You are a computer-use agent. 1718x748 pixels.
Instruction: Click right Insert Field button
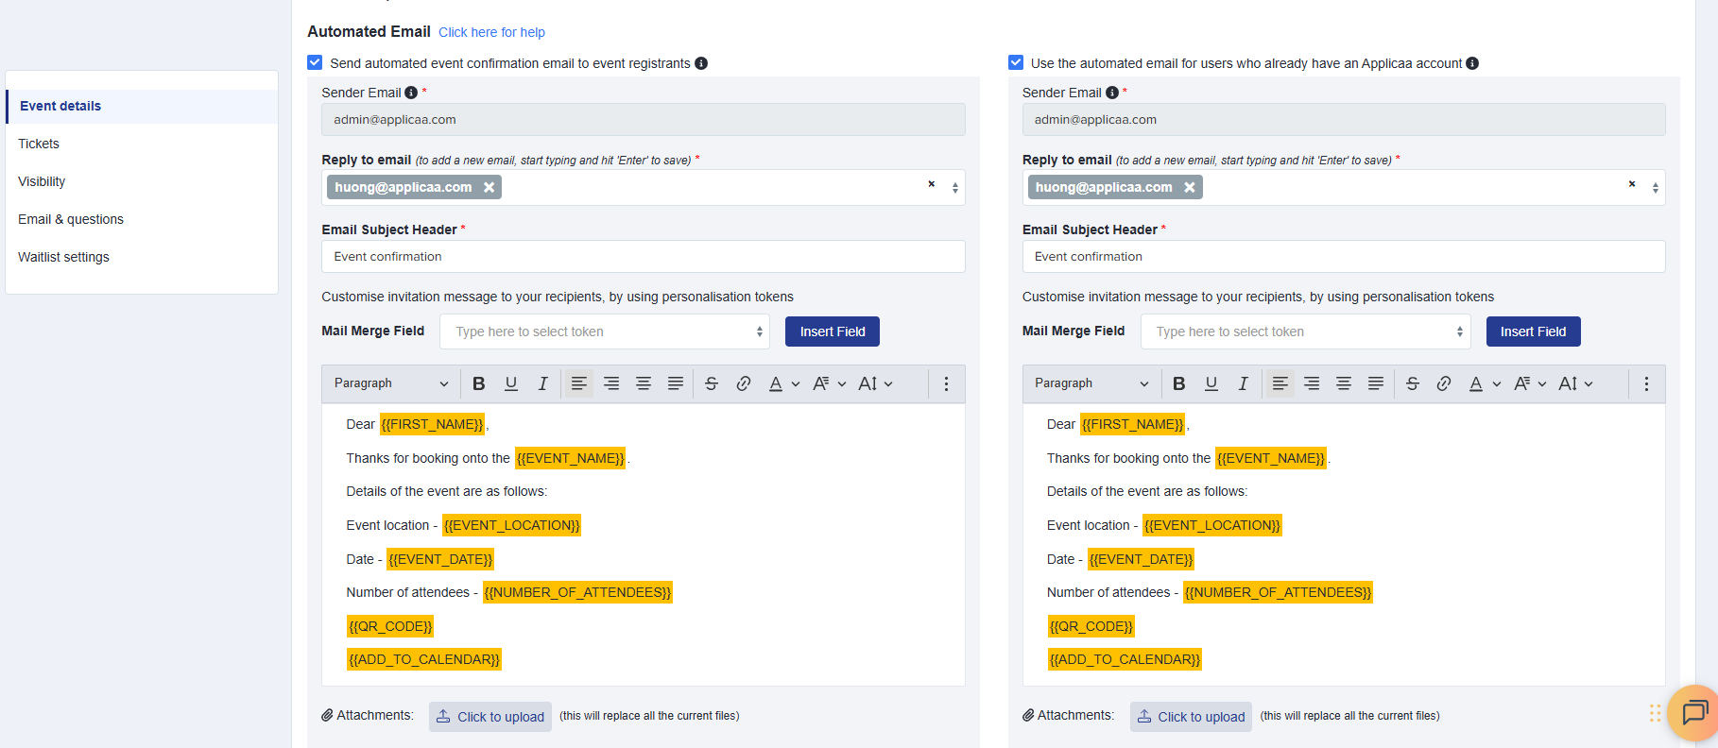pos(1533,331)
